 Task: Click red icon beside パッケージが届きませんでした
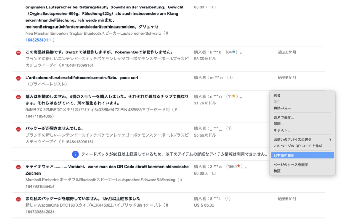pos(18,129)
